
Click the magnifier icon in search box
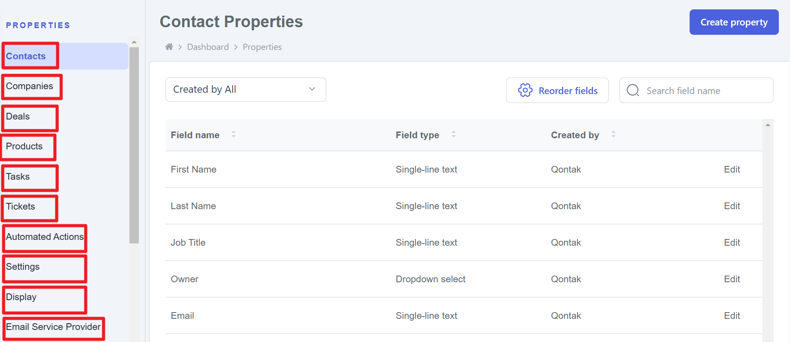pos(633,90)
